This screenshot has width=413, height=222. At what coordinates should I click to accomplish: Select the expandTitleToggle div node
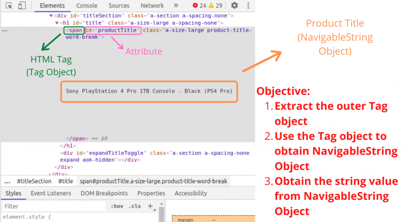click(x=154, y=156)
